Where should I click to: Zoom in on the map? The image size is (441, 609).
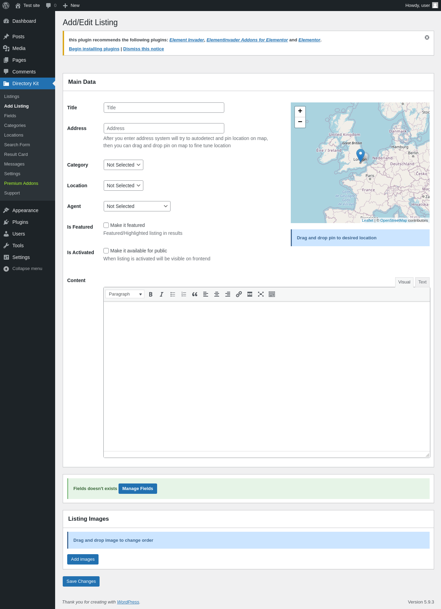click(x=300, y=111)
